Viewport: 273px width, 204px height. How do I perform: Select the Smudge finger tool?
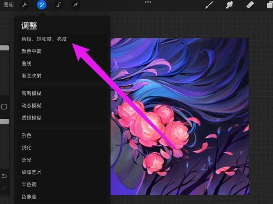point(230,5)
